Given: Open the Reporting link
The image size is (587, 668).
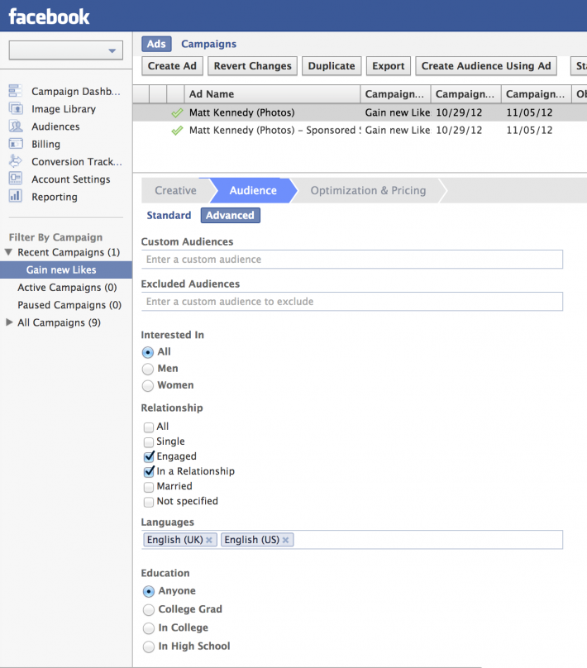Looking at the screenshot, I should [55, 197].
